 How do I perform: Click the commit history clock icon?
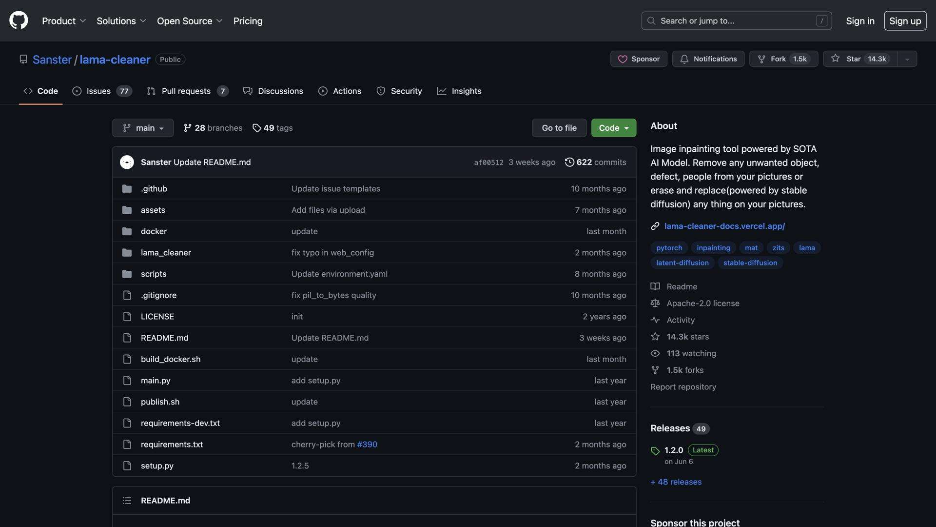pos(569,162)
